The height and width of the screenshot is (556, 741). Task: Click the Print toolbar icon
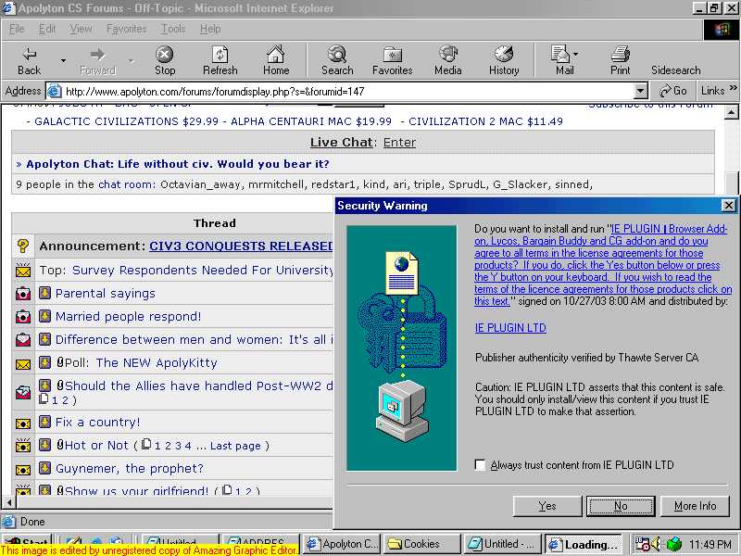point(621,55)
